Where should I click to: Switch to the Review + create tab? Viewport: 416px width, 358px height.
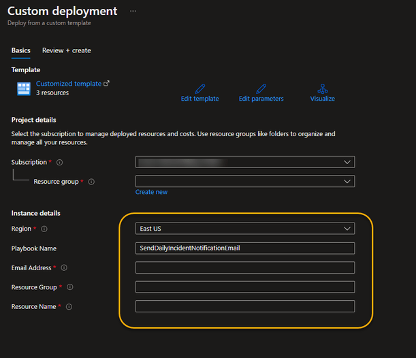click(66, 50)
